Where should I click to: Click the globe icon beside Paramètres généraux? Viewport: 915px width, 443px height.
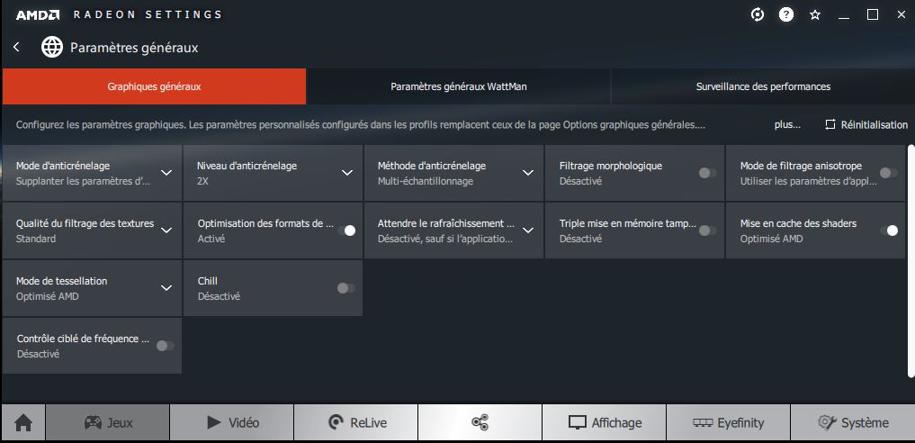pyautogui.click(x=52, y=48)
